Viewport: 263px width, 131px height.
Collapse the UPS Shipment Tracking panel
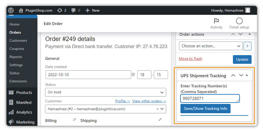pyautogui.click(x=247, y=75)
